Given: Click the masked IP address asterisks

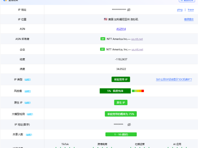Looking at the screenshot, I should pyautogui.click(x=119, y=10).
